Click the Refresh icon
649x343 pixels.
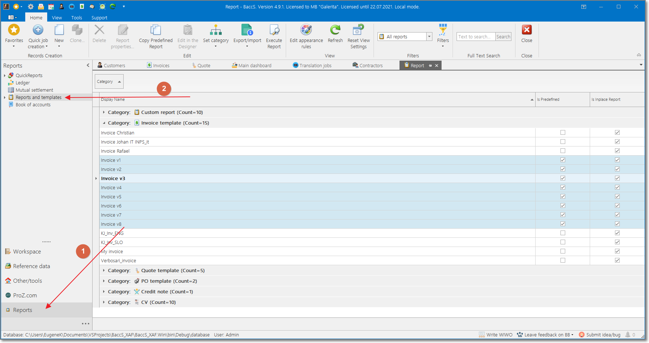tap(335, 30)
